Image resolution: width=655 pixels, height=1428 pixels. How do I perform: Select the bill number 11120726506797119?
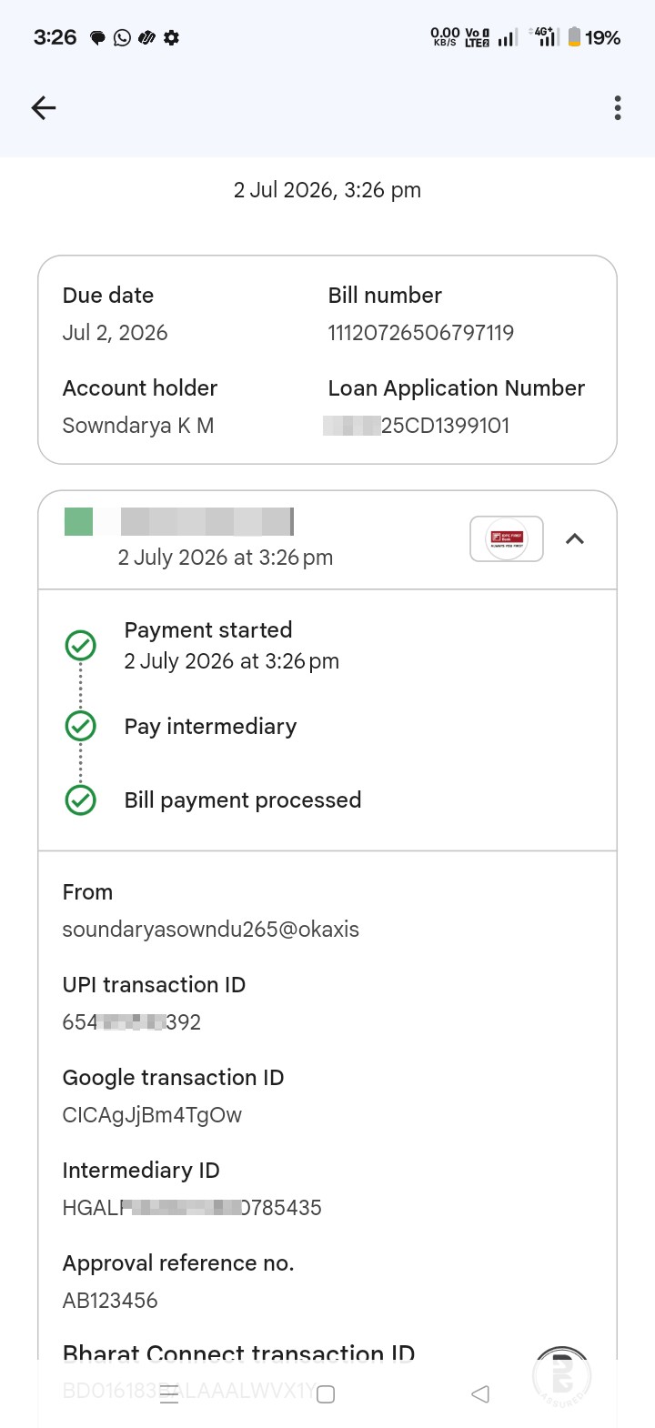pos(421,333)
